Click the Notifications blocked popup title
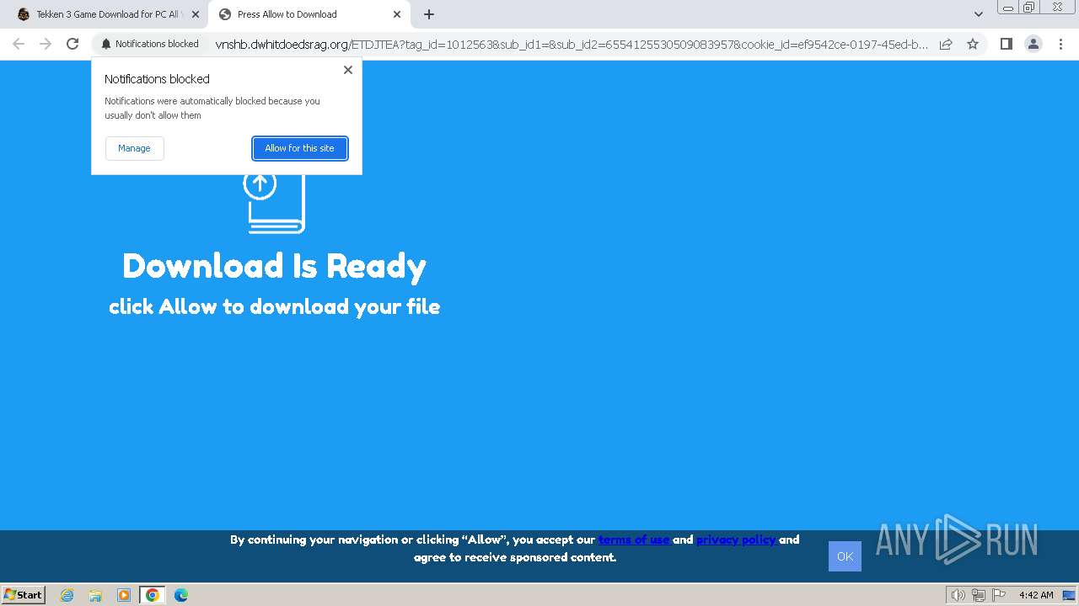The width and height of the screenshot is (1079, 606). (157, 79)
